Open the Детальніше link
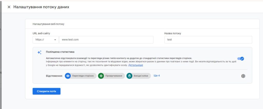The height and width of the screenshot is (109, 263). [136, 65]
